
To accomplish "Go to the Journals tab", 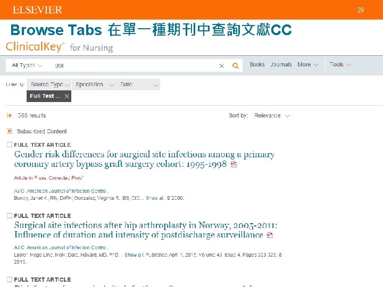I will pyautogui.click(x=281, y=64).
